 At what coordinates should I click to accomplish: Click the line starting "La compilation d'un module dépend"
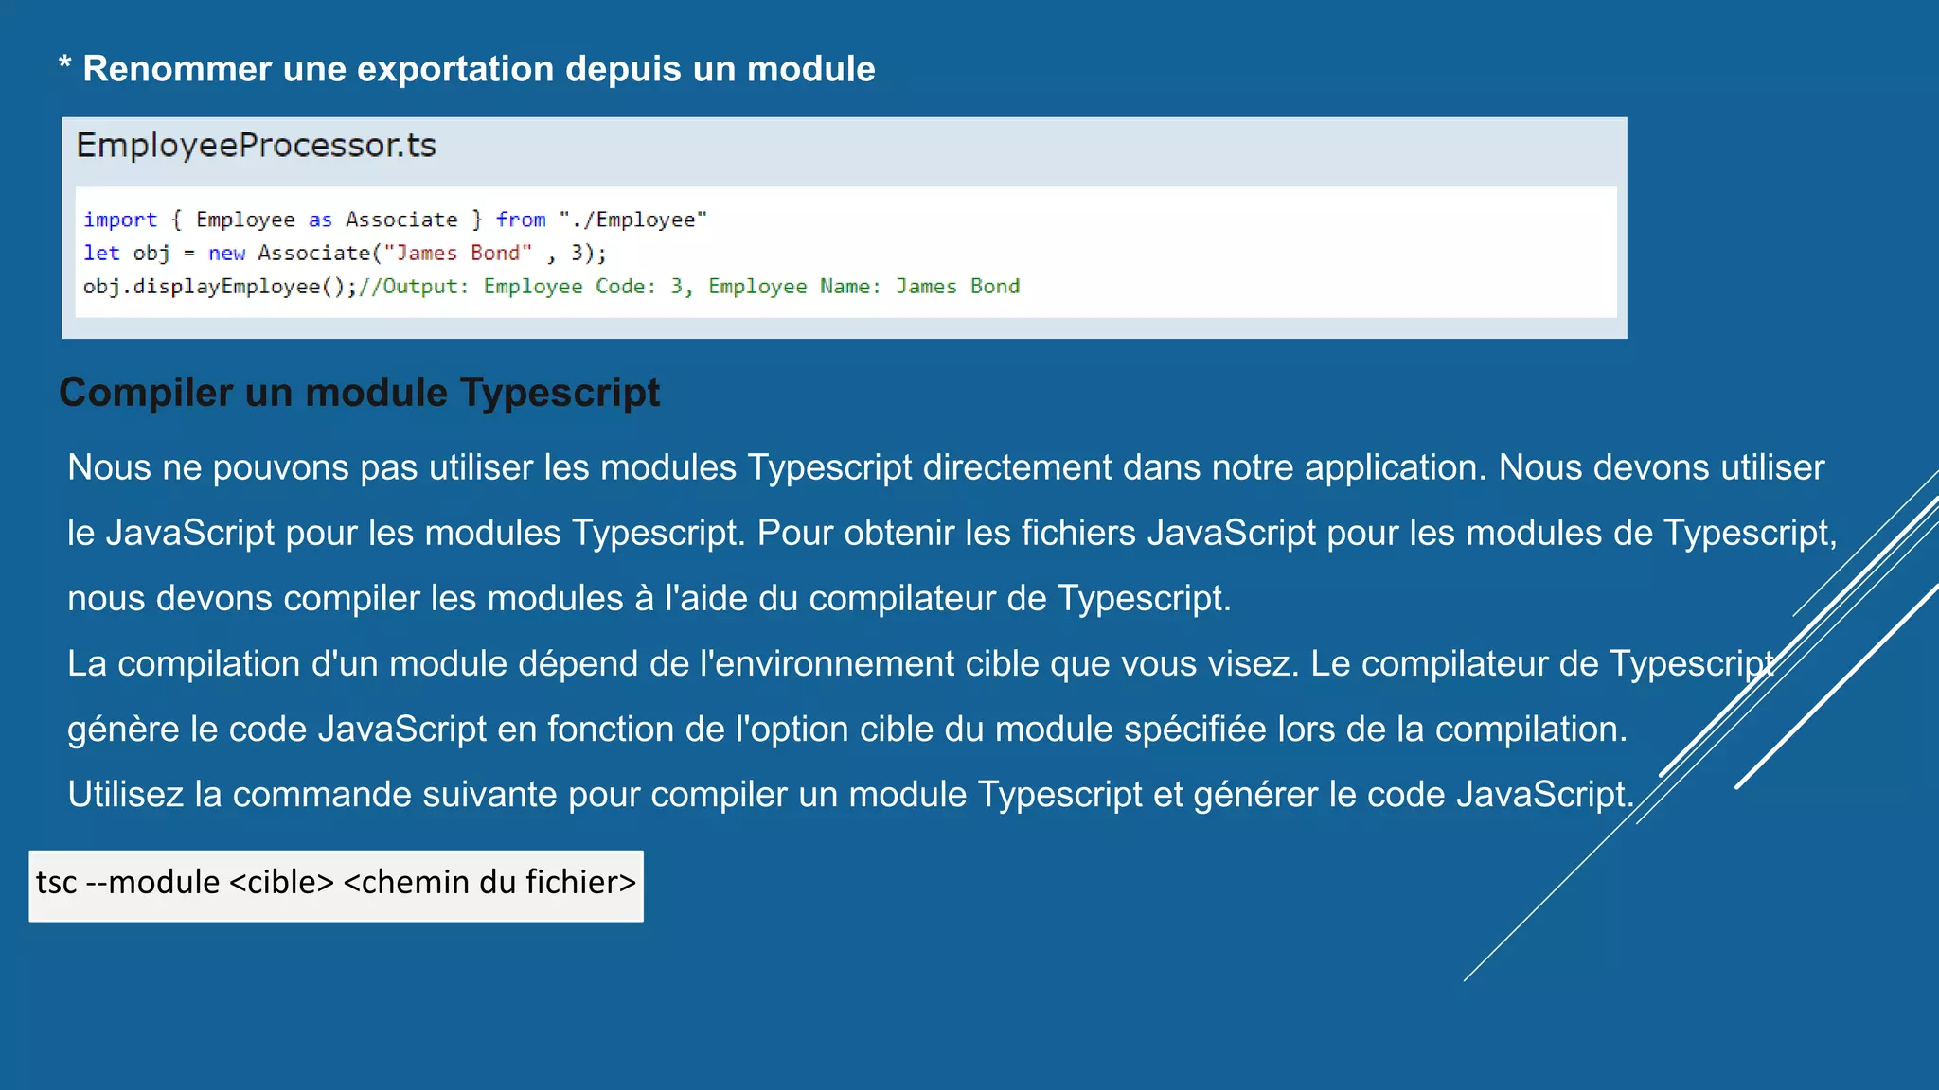pyautogui.click(x=921, y=663)
